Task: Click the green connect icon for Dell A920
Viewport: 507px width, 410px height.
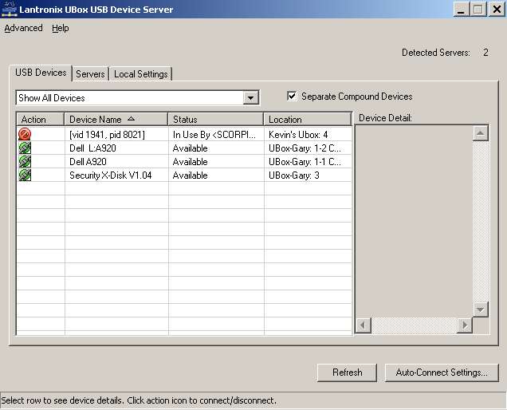Action: (25, 162)
